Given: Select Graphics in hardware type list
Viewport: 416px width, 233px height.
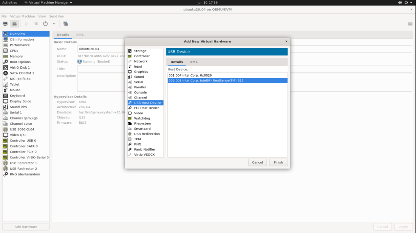Looking at the screenshot, I should [x=145, y=72].
